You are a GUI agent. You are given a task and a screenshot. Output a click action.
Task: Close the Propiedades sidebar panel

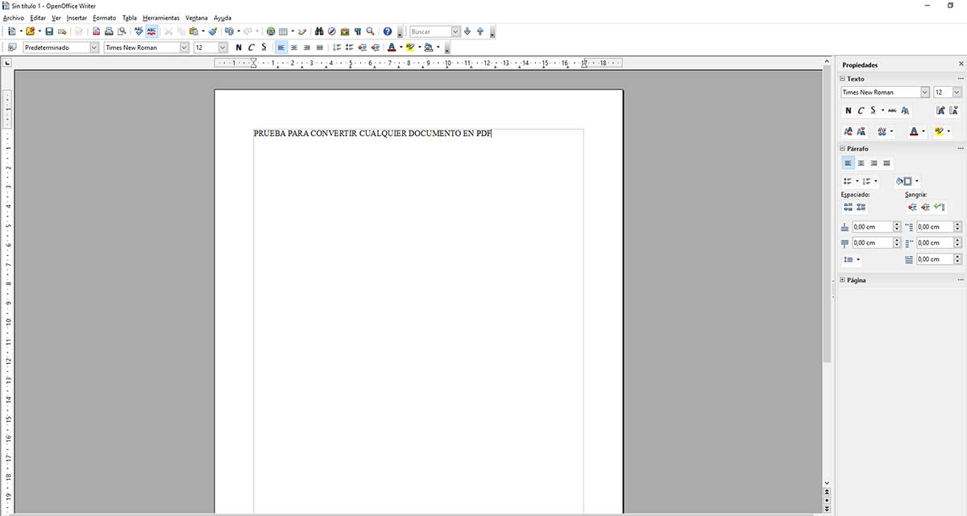(961, 64)
